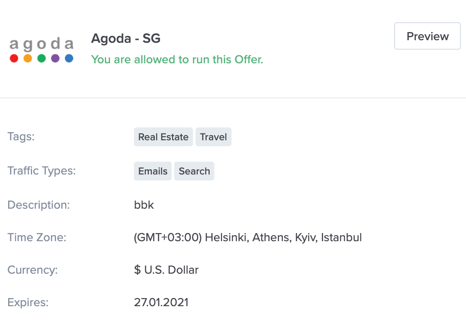Click the blue dot in Agoda logo
Image resolution: width=466 pixels, height=328 pixels.
[69, 58]
